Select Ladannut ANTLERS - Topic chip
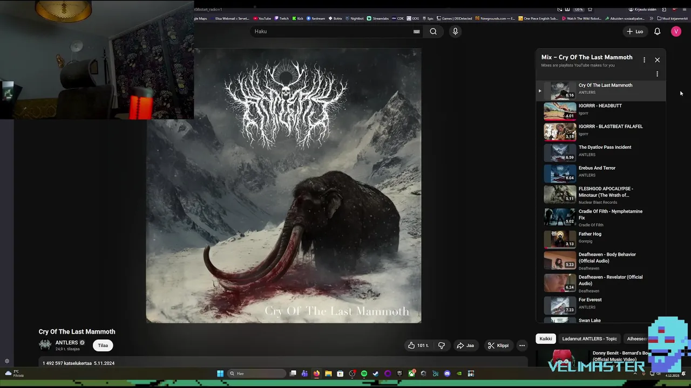Screen dimensions: 691x388 (x=590, y=338)
